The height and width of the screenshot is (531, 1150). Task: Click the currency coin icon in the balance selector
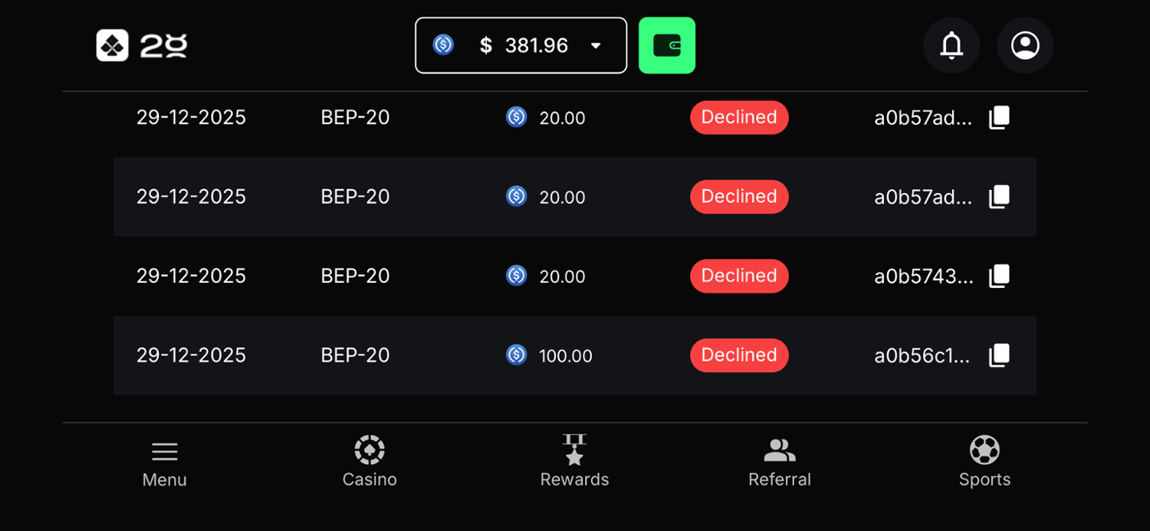(x=443, y=45)
